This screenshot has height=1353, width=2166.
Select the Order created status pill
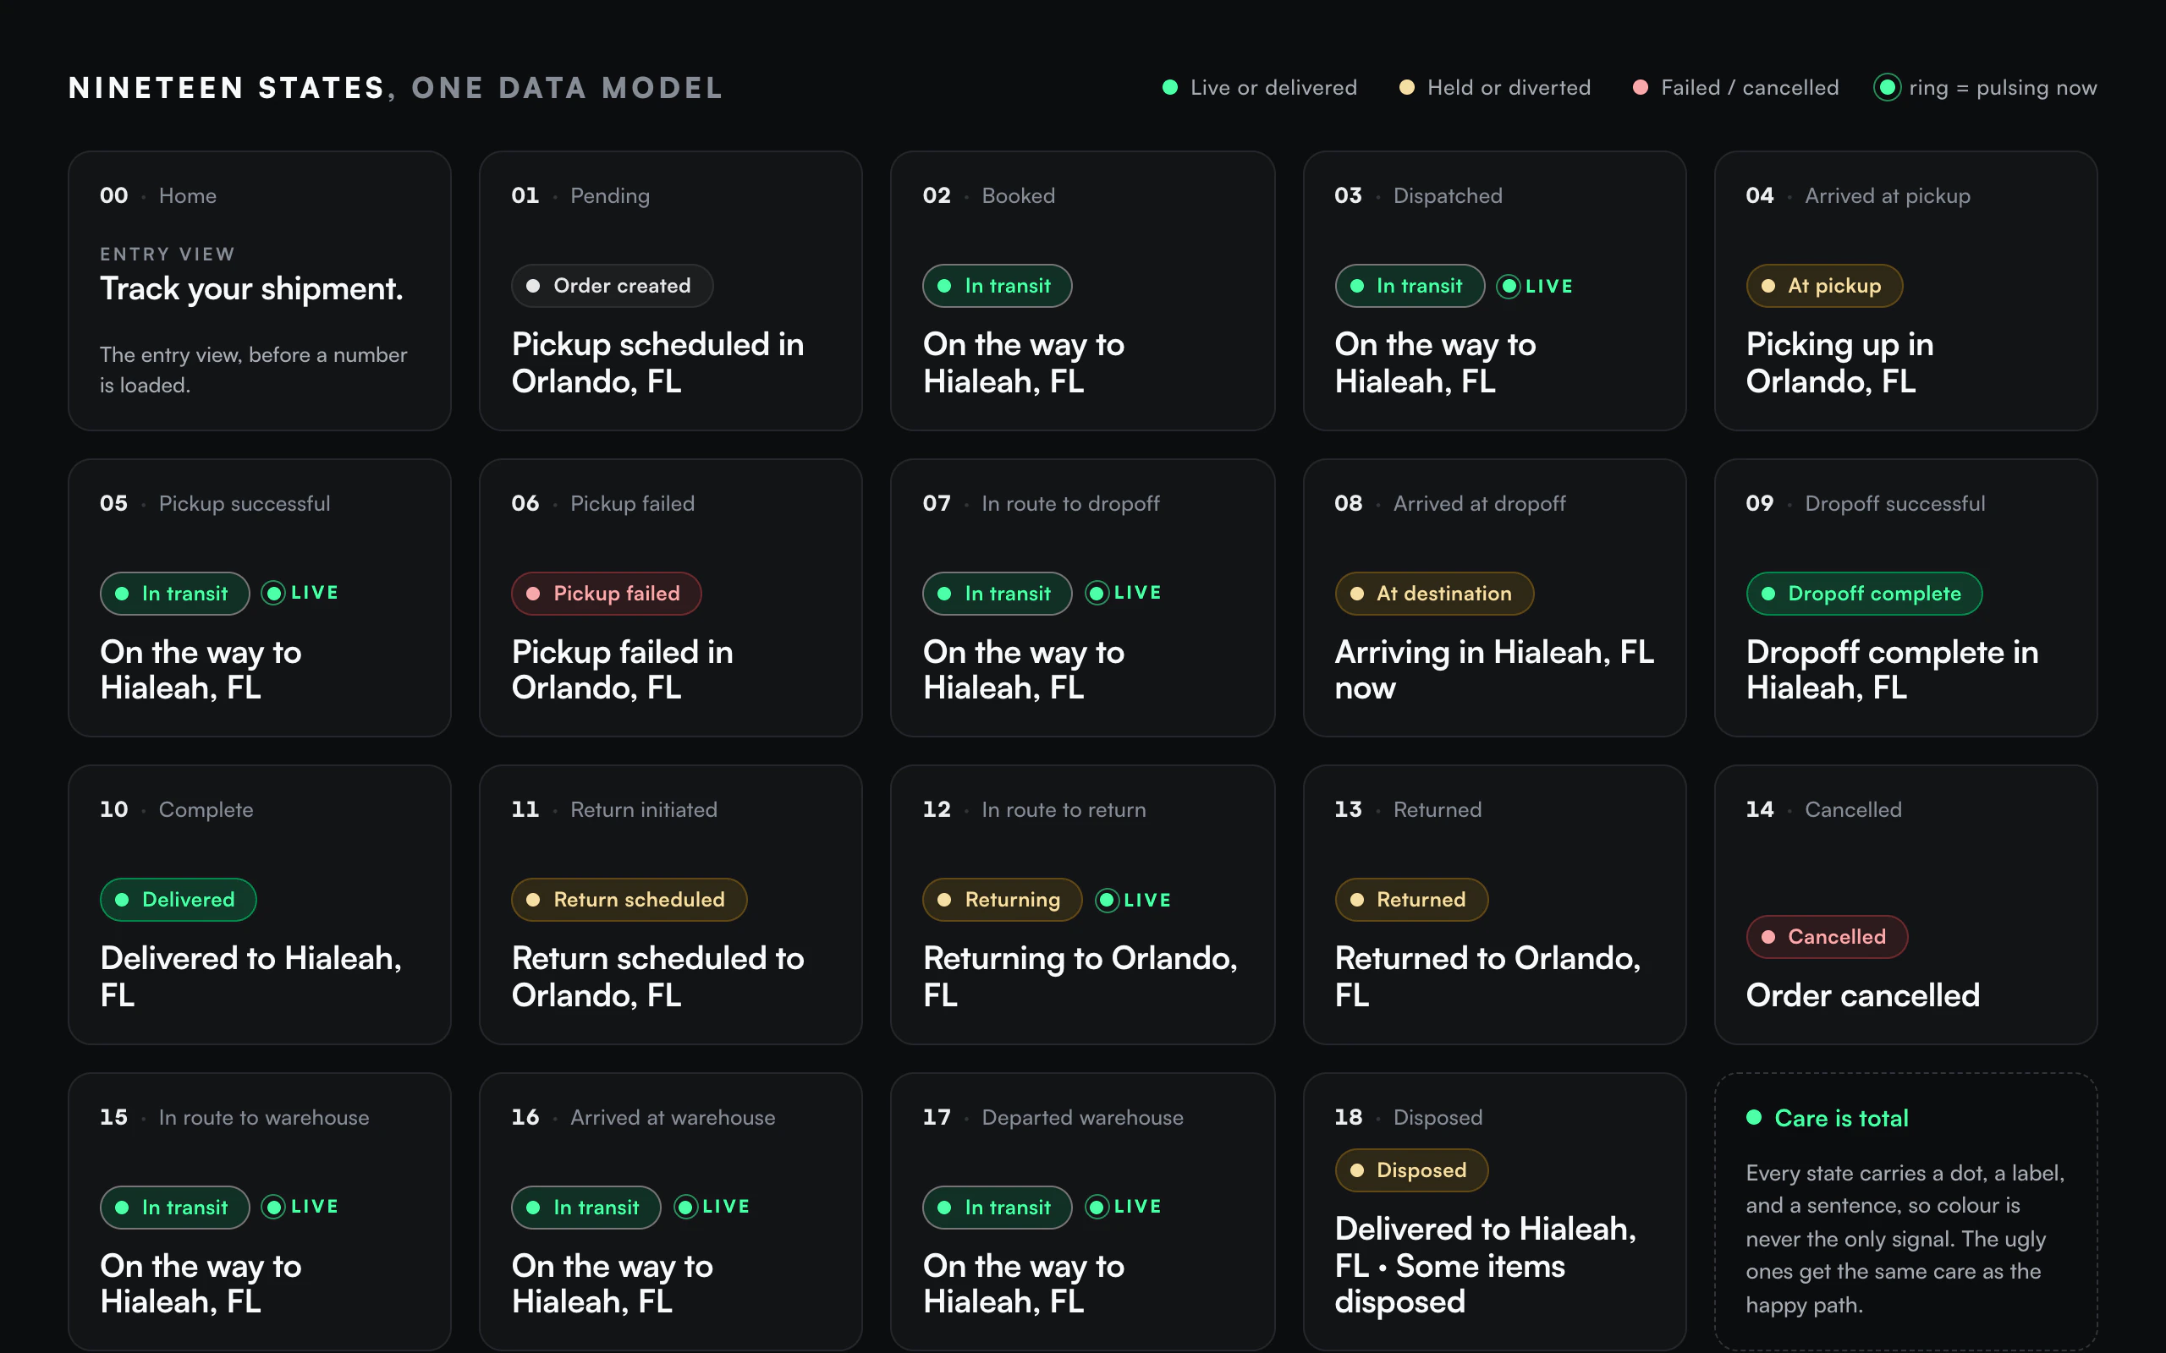613,286
